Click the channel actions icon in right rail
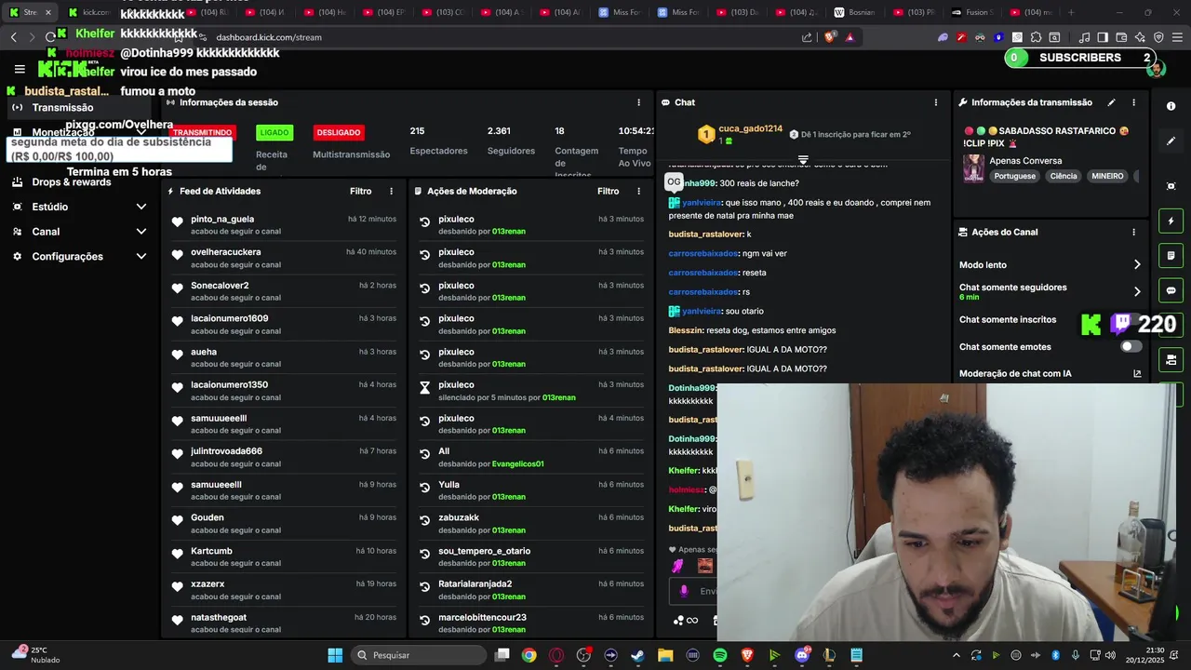The width and height of the screenshot is (1191, 670). click(x=1171, y=359)
